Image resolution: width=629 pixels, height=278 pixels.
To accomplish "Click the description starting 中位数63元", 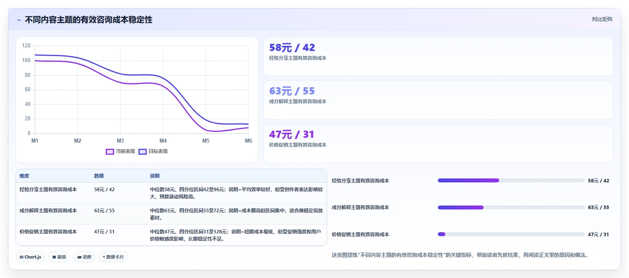I will 236,214.
